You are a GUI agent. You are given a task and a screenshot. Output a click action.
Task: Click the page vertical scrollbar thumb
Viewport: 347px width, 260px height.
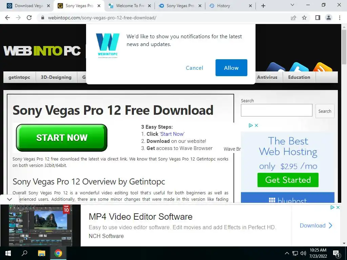344,47
